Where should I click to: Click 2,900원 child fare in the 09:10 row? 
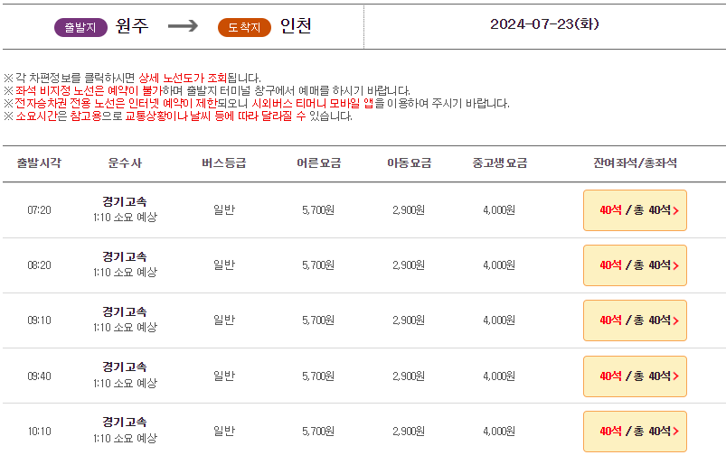point(409,320)
